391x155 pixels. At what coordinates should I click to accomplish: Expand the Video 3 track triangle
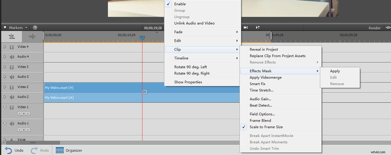tap(5, 67)
